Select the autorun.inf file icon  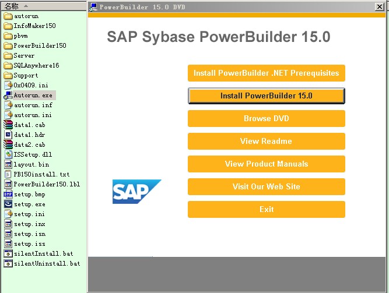tap(8, 105)
